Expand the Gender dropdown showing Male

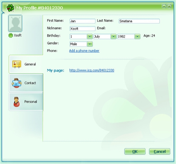click(x=90, y=44)
